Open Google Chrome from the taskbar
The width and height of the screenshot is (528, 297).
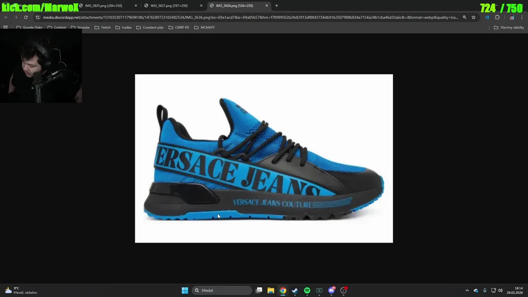[x=283, y=290]
